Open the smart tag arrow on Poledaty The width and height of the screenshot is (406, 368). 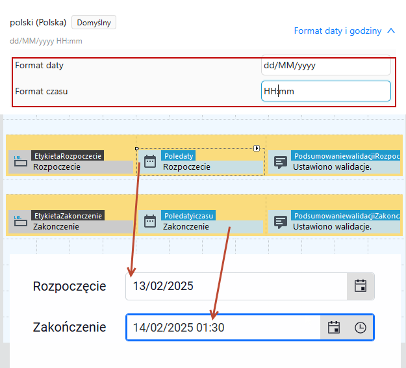coord(257,148)
